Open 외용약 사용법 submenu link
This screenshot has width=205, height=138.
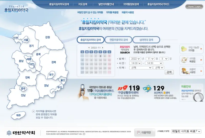(x=128, y=12)
